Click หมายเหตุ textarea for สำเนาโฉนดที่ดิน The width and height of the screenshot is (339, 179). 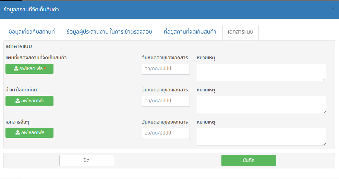[x=262, y=104]
